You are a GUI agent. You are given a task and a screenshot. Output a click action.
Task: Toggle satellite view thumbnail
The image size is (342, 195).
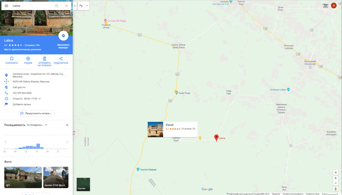pos(84,184)
